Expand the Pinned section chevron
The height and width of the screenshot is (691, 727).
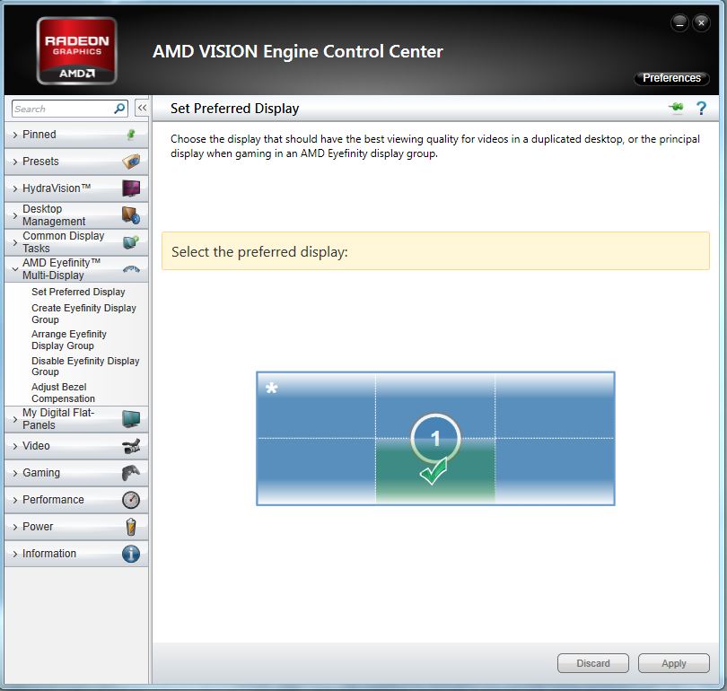15,135
